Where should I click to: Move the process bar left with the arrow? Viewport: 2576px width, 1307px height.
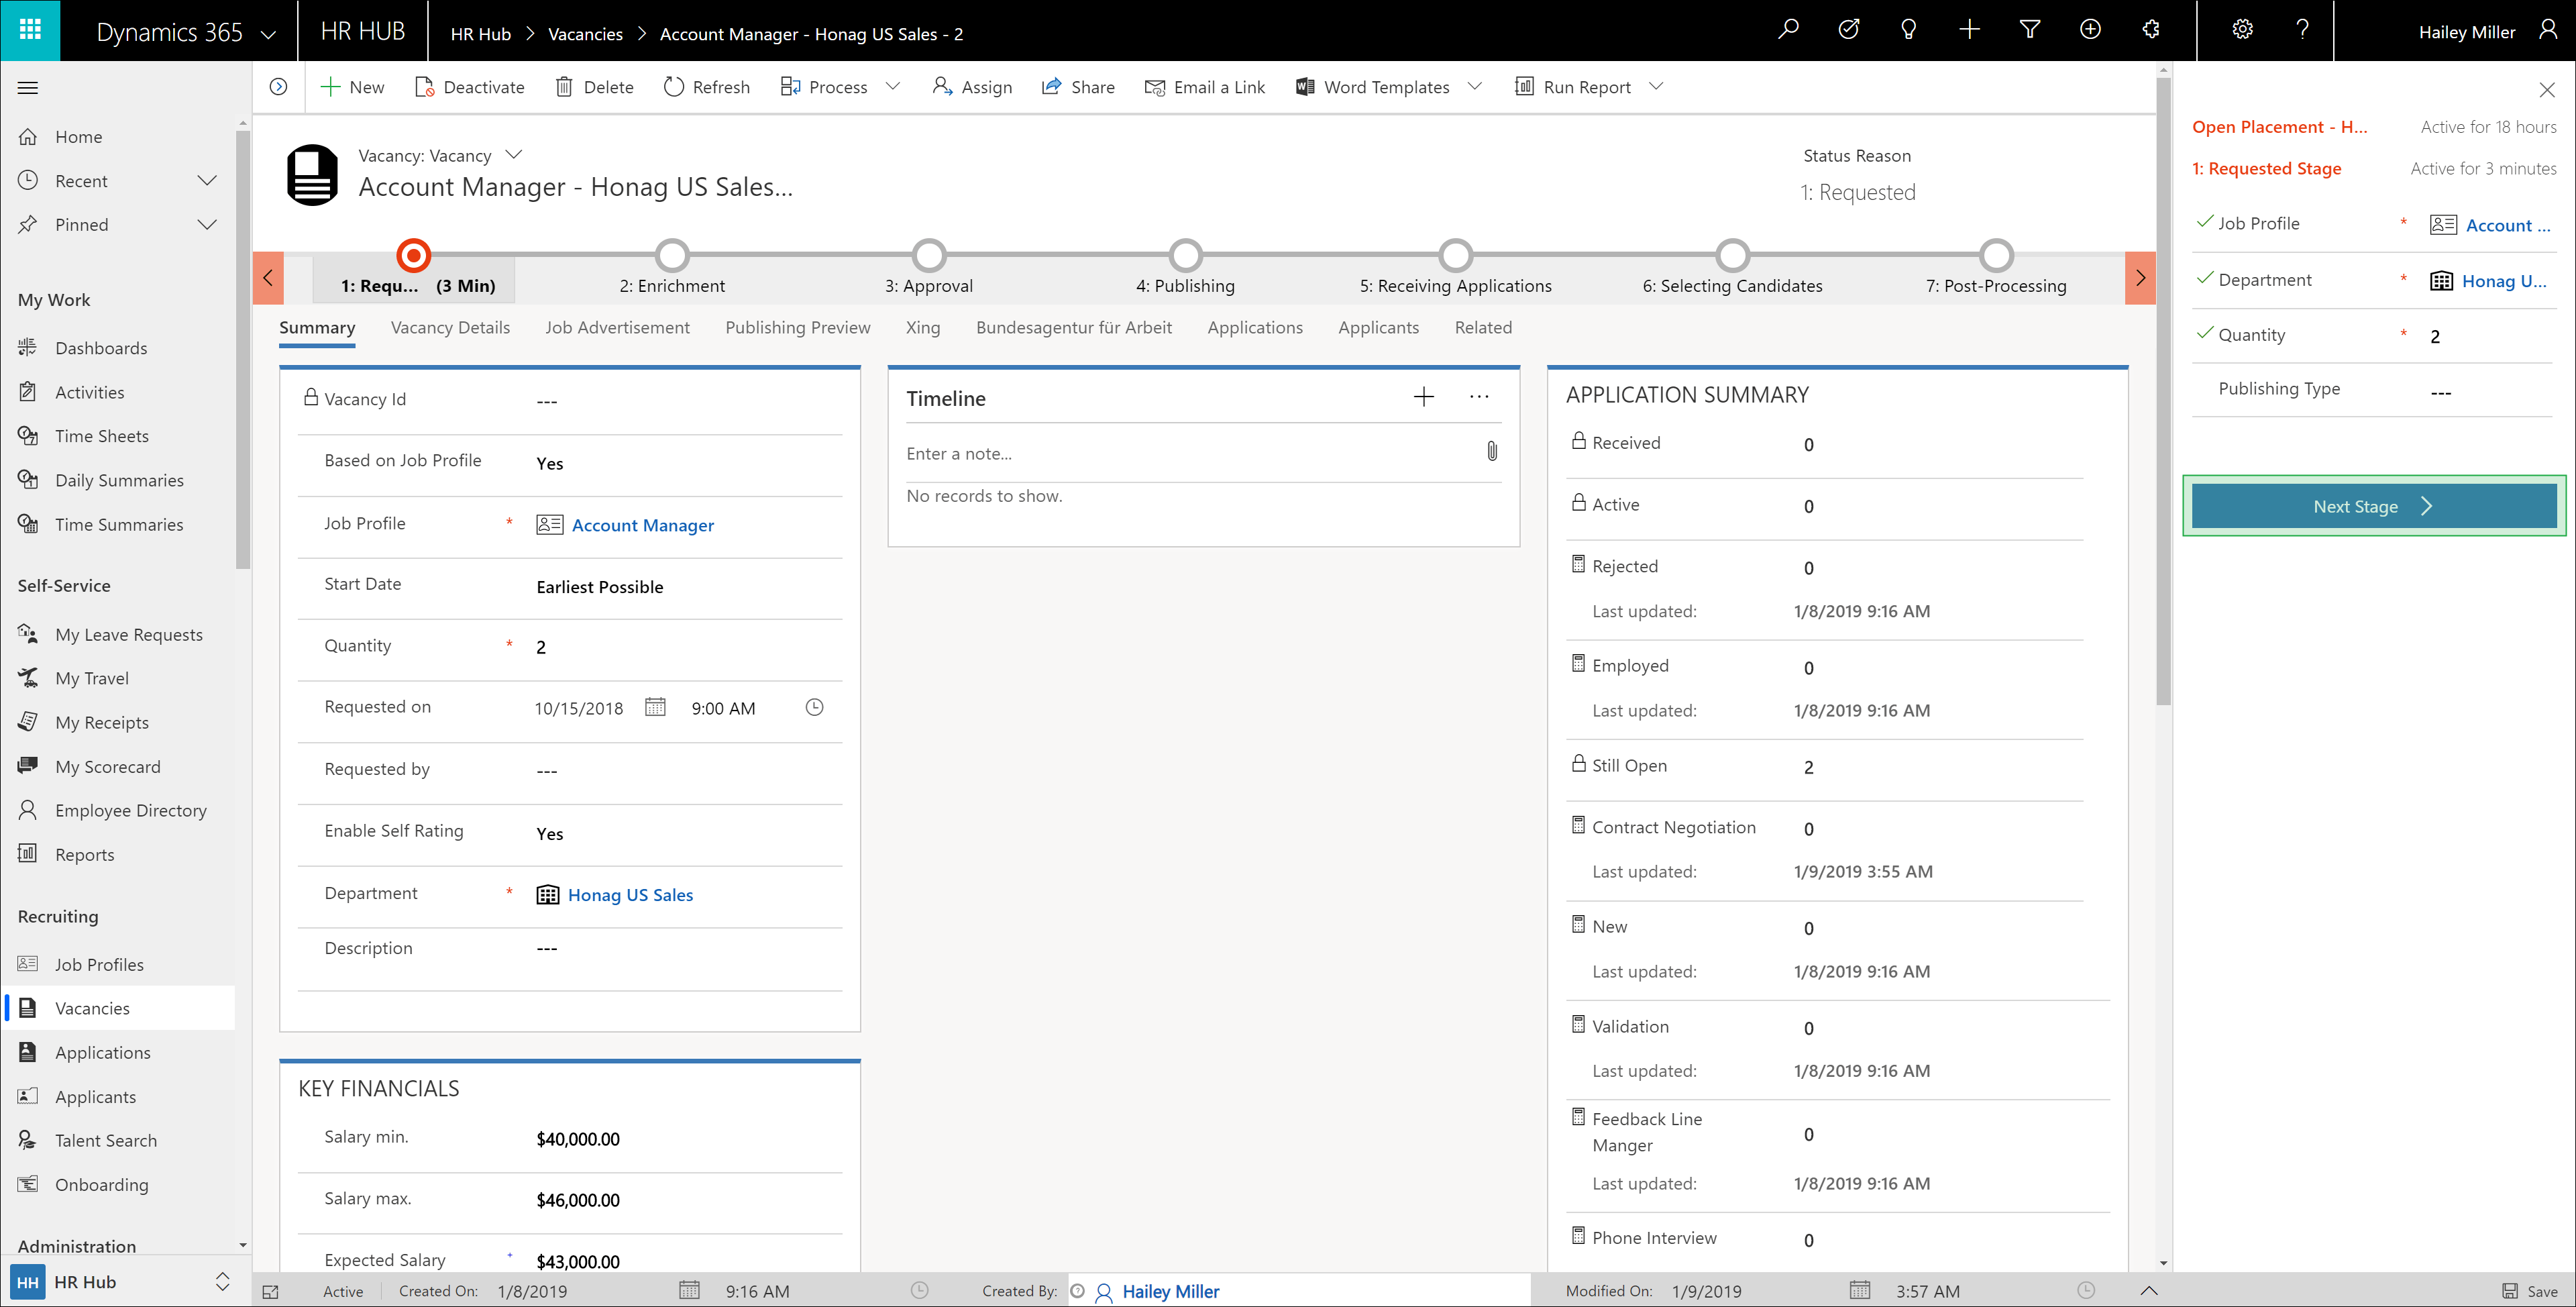(268, 278)
